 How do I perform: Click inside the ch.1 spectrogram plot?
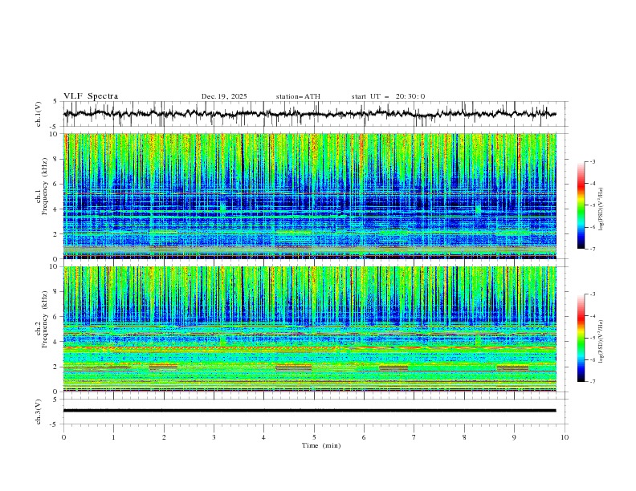click(x=313, y=196)
